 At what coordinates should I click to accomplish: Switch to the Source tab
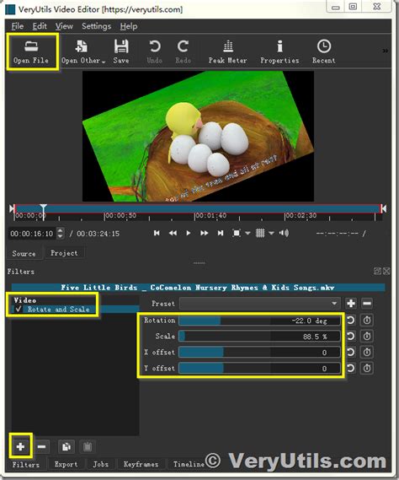pyautogui.click(x=24, y=253)
